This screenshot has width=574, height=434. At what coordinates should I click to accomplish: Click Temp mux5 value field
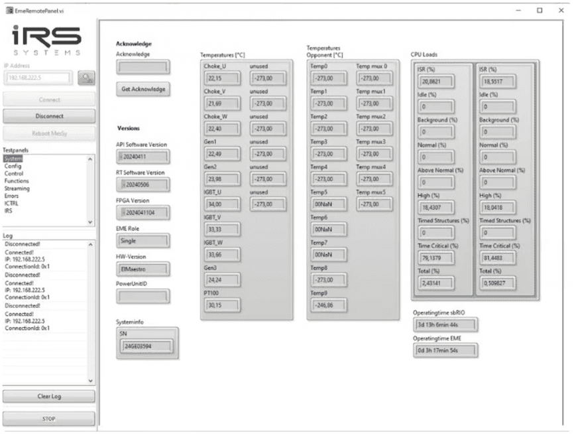[374, 204]
